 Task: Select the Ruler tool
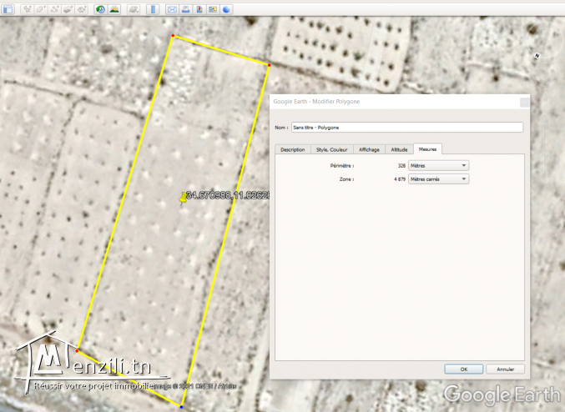(154, 10)
